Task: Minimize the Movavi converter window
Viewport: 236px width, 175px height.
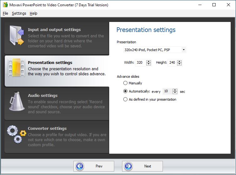Action: [200, 5]
